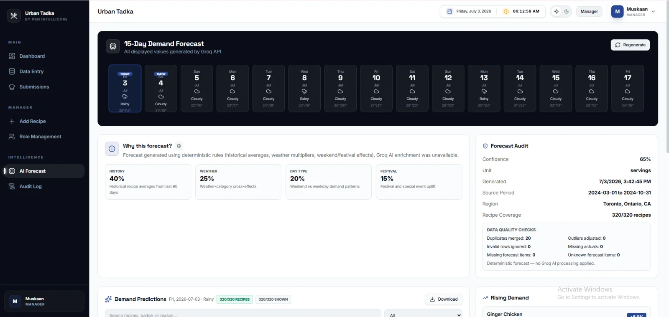Select Thu 9 Jul forecast card
The height and width of the screenshot is (317, 669).
point(340,89)
